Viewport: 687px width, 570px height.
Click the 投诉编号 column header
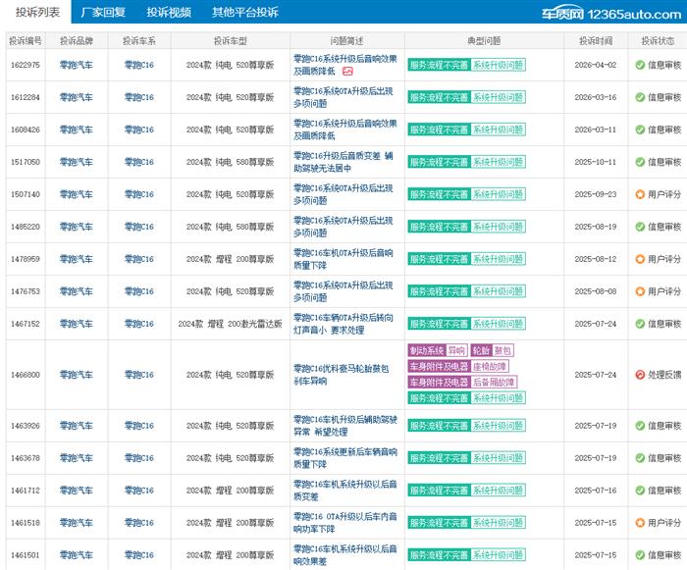coord(26,41)
